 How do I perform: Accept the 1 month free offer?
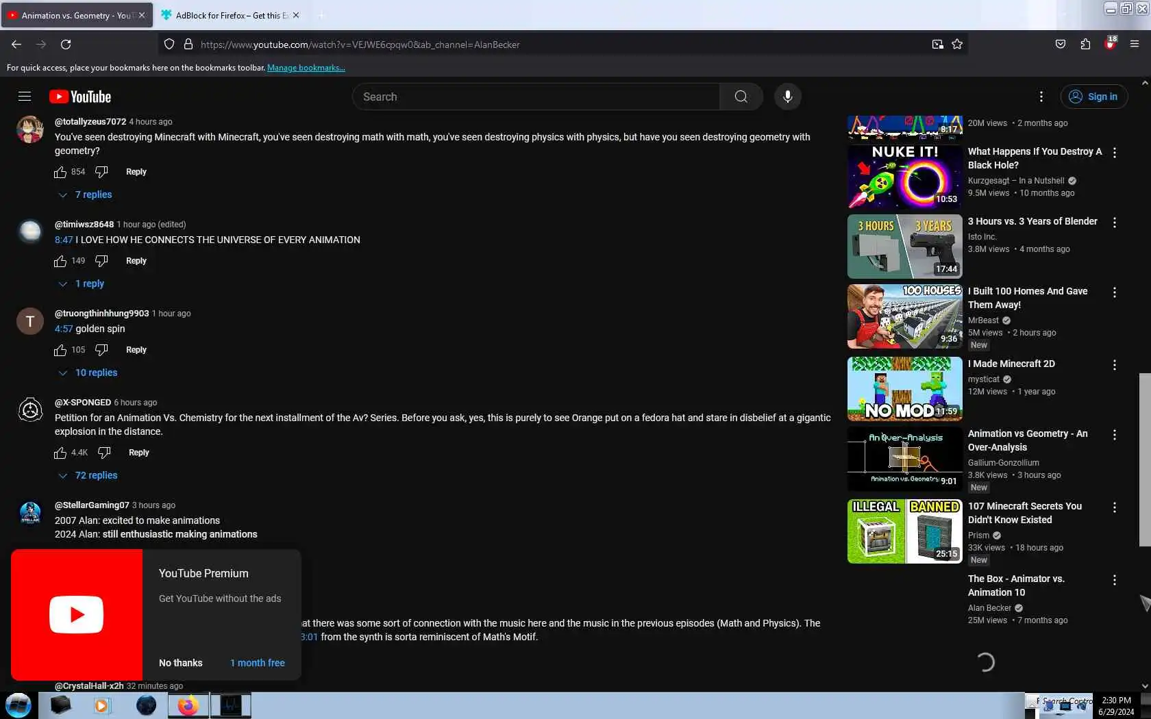[x=258, y=663]
